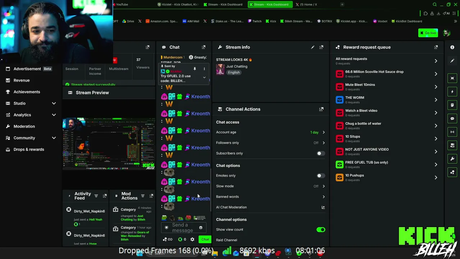Click the speech bubble icon in right sidebar
This screenshot has width=460, height=259.
tap(452, 118)
